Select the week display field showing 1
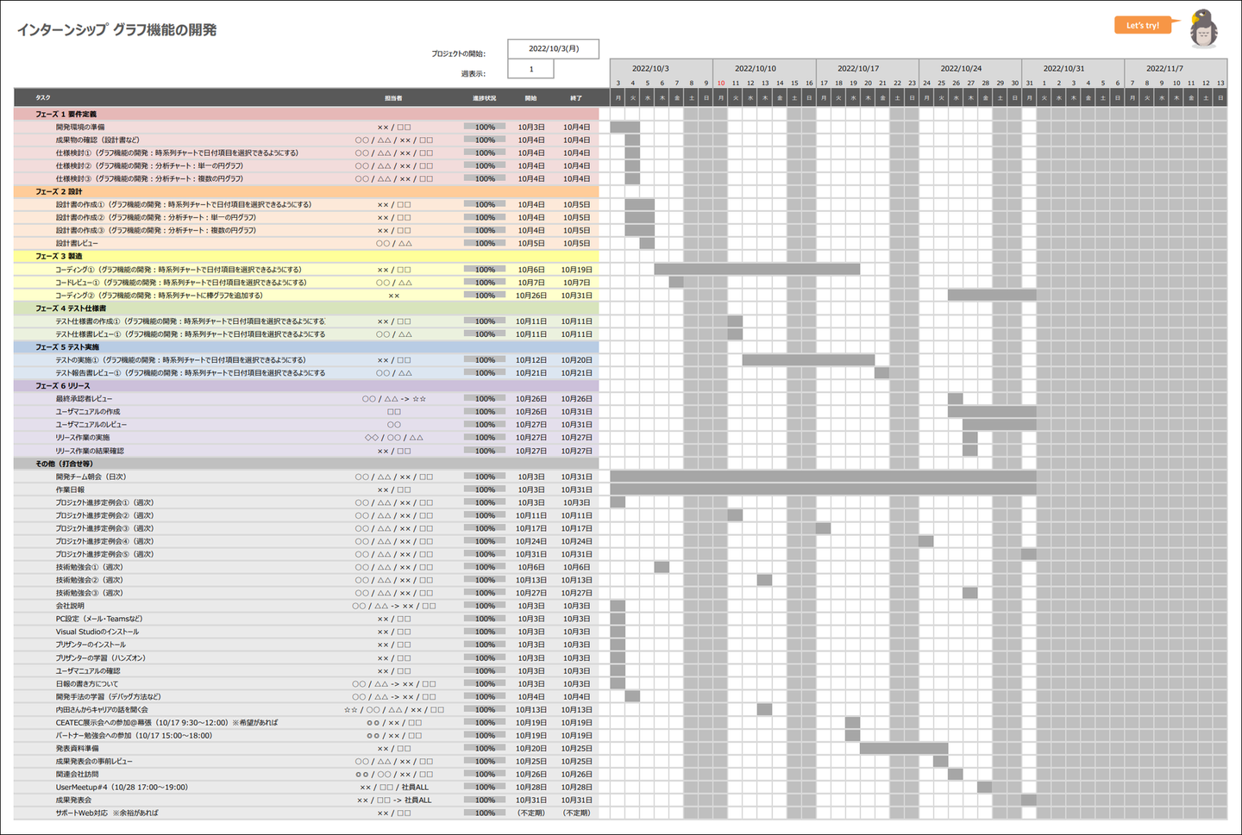 [x=530, y=69]
